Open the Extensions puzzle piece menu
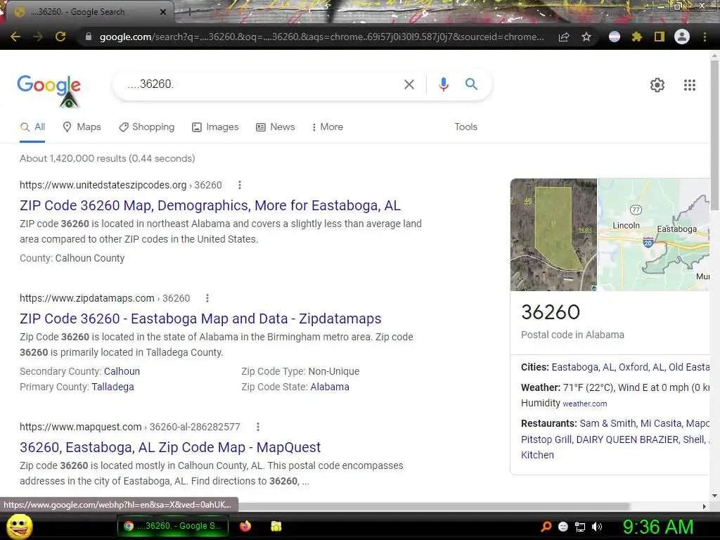This screenshot has height=540, width=720. (x=637, y=37)
